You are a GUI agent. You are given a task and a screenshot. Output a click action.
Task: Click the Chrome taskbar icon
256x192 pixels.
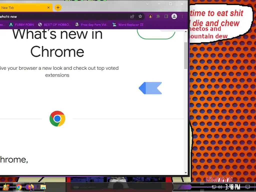coord(18,187)
